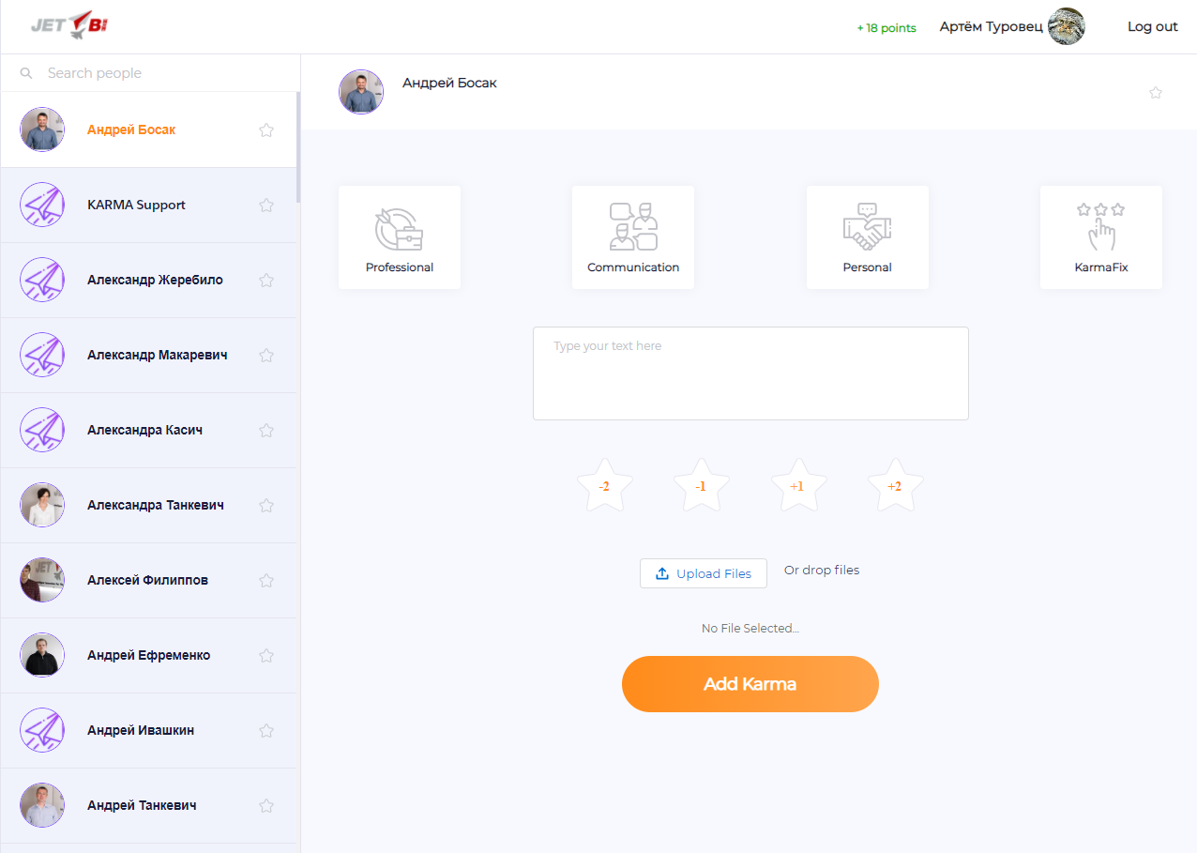This screenshot has width=1197, height=853.
Task: Open Артём Туровец user name
Action: pyautogui.click(x=991, y=26)
